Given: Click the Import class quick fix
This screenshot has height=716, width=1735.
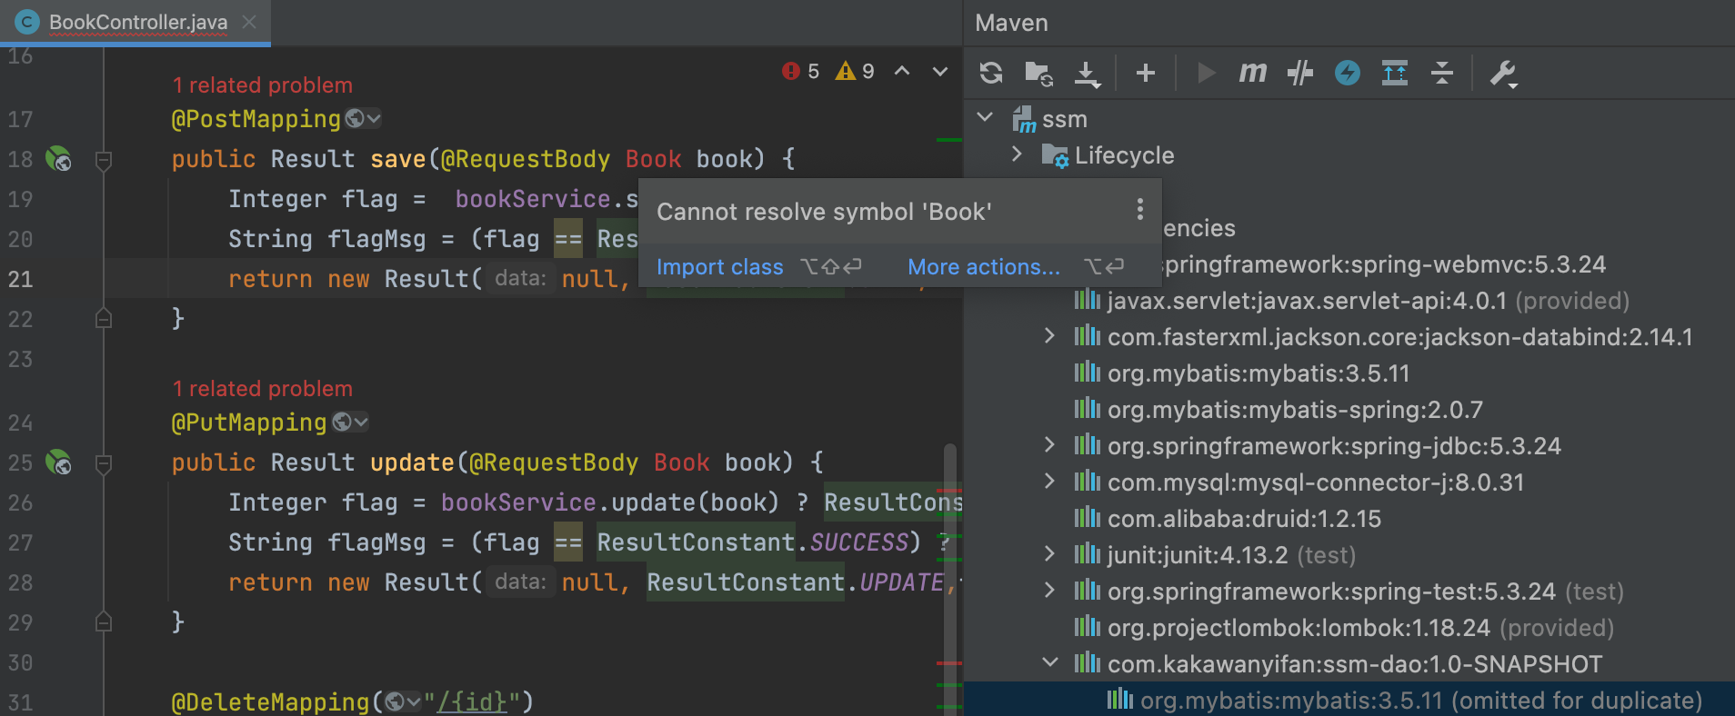Looking at the screenshot, I should (719, 267).
